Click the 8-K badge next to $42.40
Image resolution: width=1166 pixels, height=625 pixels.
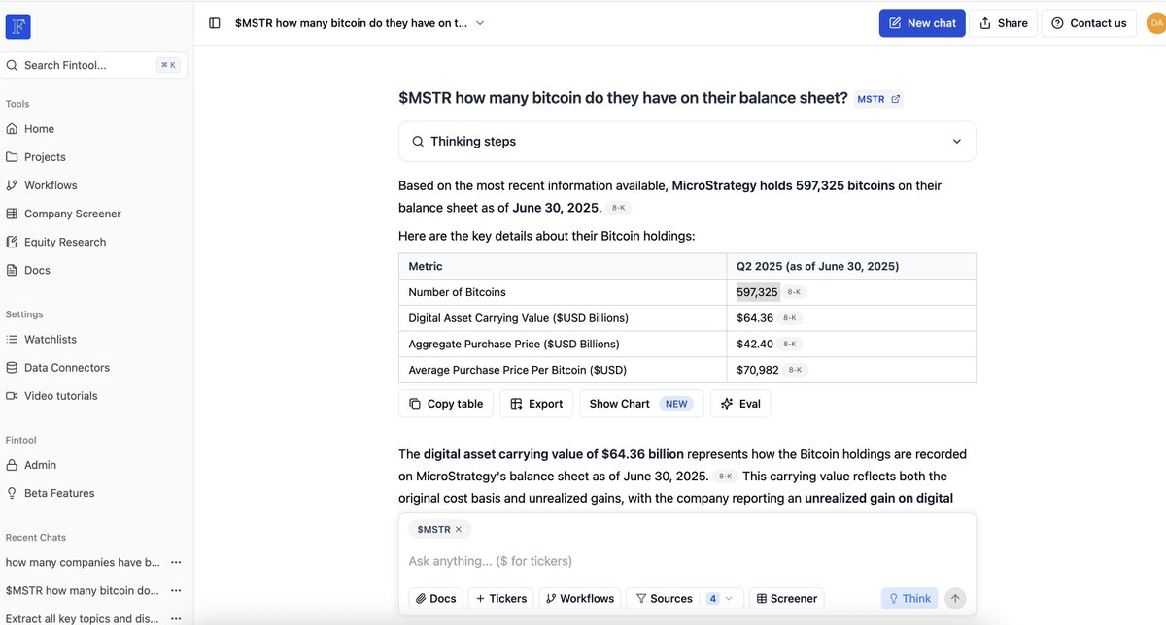(790, 344)
